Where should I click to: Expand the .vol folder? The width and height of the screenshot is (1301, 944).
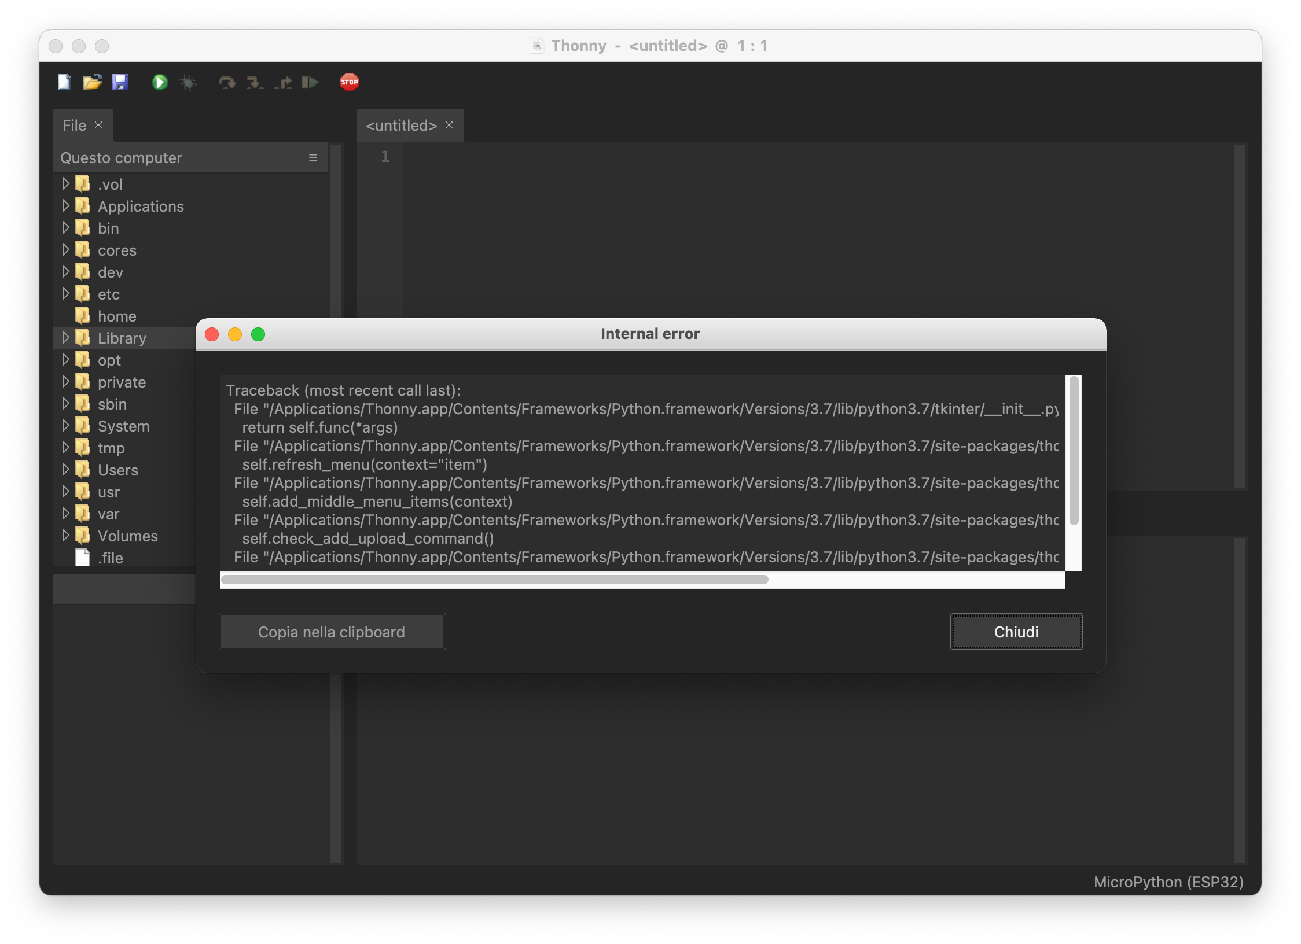point(65,184)
